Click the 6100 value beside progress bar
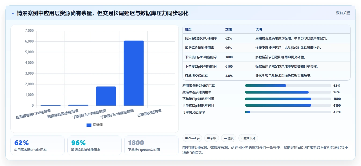This screenshot has width=361, height=166. pyautogui.click(x=337, y=106)
